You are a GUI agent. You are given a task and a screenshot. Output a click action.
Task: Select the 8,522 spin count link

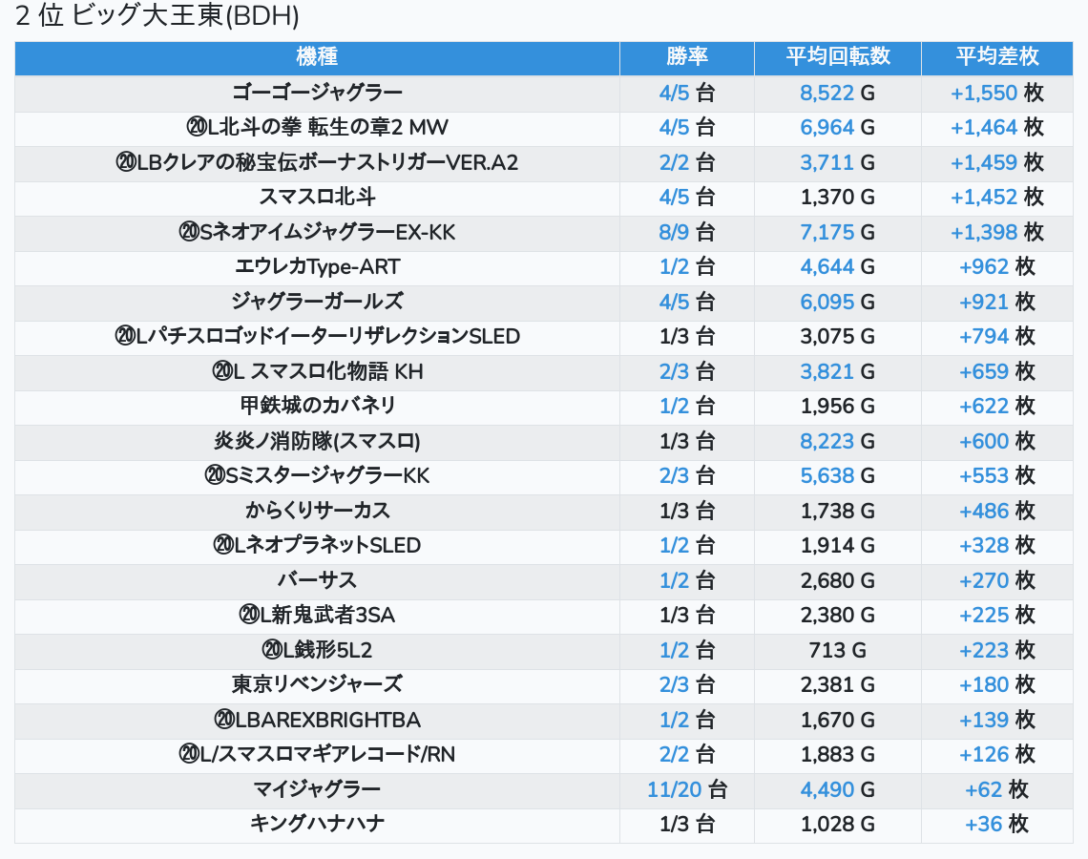tap(826, 94)
